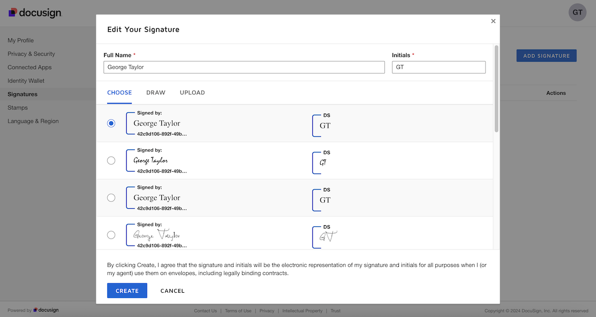Close the Edit Your Signature dialog
The width and height of the screenshot is (596, 317).
pos(493,21)
